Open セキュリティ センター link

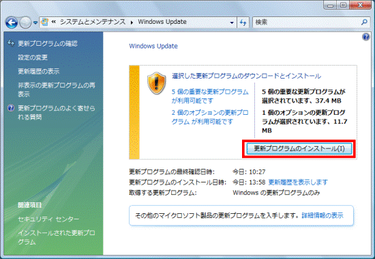[48, 219]
